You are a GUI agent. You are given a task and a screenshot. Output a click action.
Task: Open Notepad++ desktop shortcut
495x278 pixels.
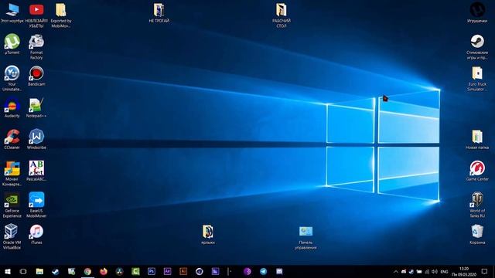click(36, 107)
